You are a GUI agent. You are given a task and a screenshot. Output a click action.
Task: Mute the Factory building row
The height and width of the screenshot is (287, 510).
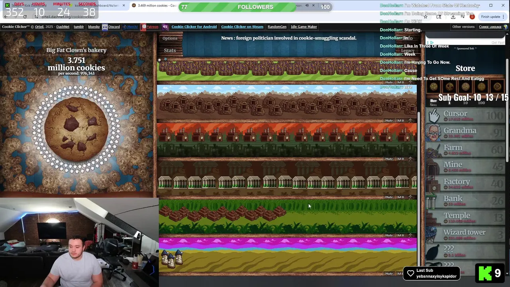pos(389,159)
